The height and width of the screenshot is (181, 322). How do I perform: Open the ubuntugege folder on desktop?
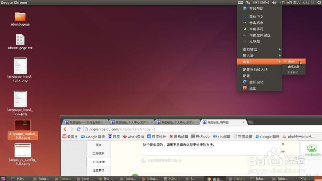click(20, 19)
